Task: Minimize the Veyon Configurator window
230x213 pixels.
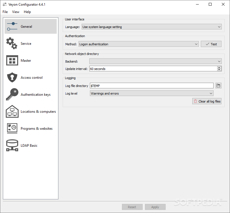Action: click(197, 5)
